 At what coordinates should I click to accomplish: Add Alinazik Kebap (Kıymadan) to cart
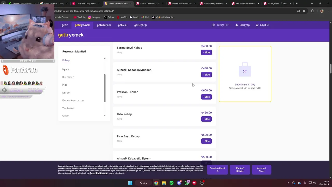pos(206,75)
